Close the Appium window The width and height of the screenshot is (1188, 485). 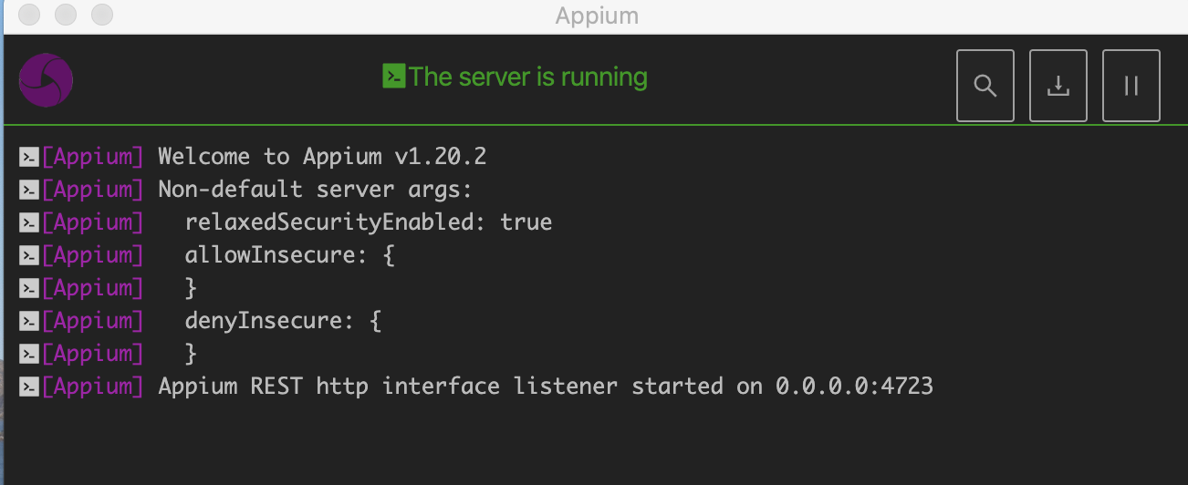[x=29, y=15]
